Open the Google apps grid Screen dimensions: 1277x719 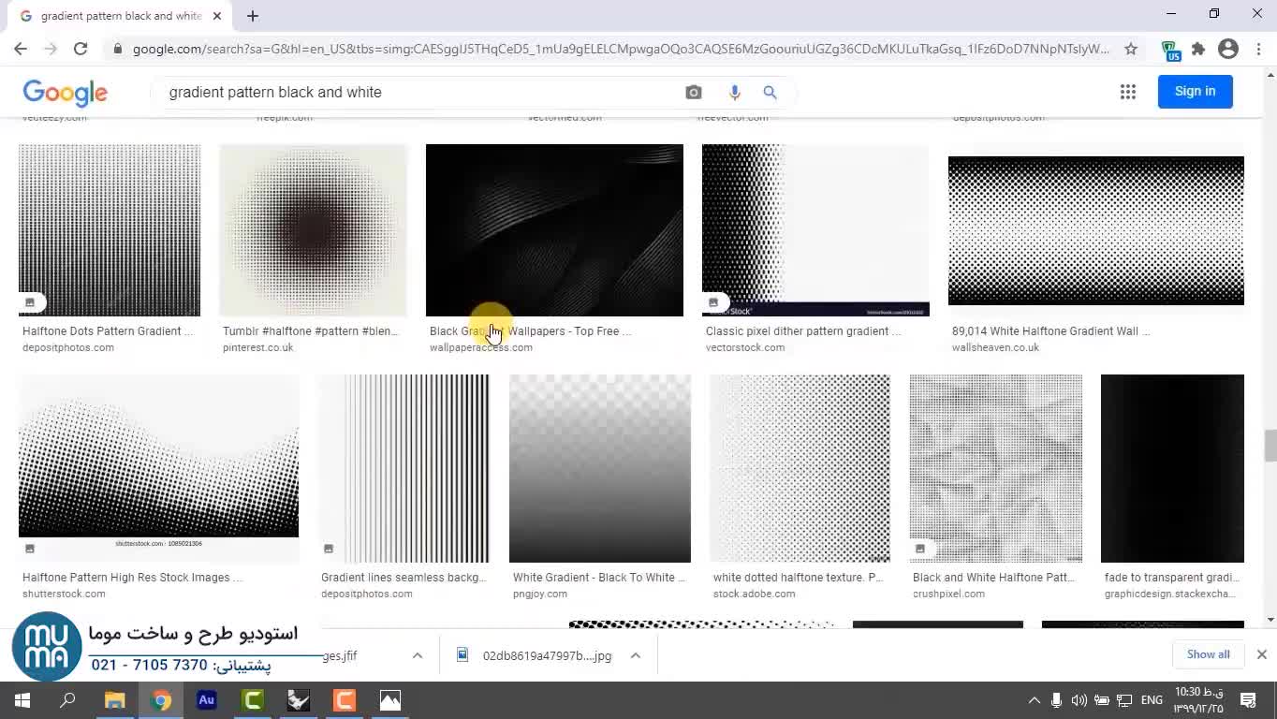1127,92
